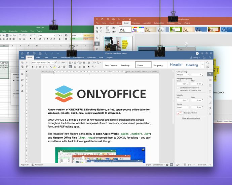Click Save icon in document editor title bar
This screenshot has height=185, width=232.
tap(28, 53)
